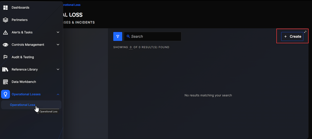Screen dimensions: 312x139
Task: Click the Create button
Action: pyautogui.click(x=292, y=37)
